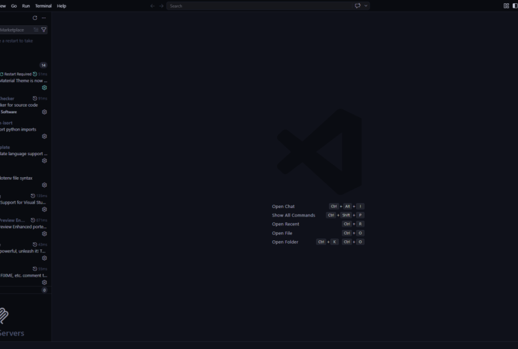Click the 43ms activation time indicator
The height and width of the screenshot is (349, 518).
[39, 244]
